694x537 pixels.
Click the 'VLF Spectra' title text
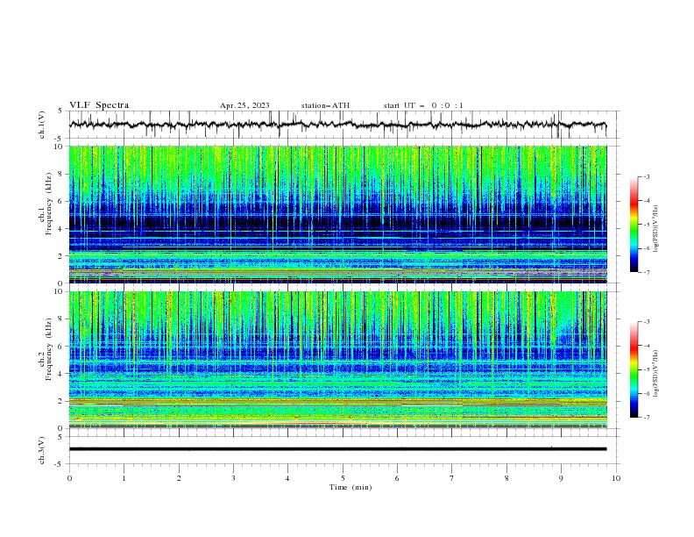click(99, 105)
